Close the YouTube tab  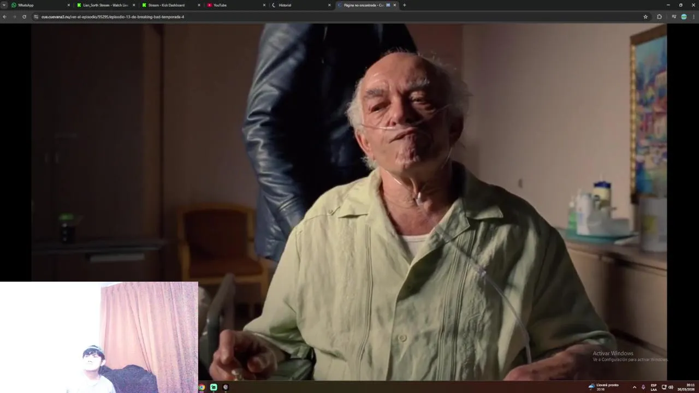click(x=264, y=5)
